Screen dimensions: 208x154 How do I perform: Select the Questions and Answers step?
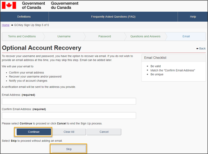click(145, 36)
